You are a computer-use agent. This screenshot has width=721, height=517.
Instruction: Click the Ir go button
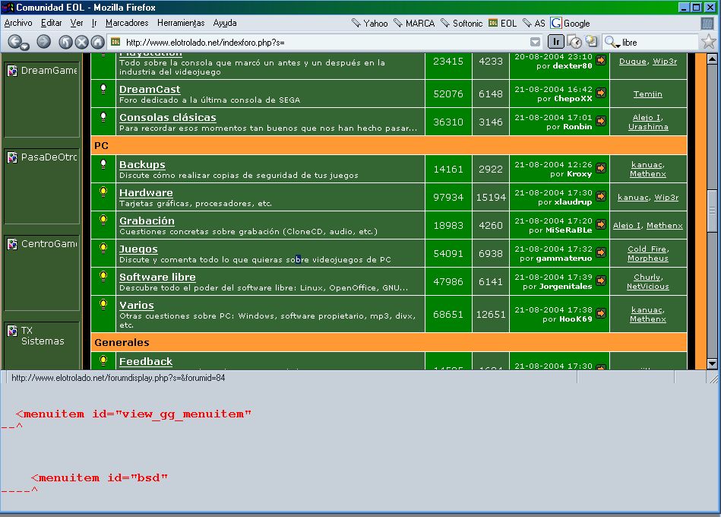click(556, 42)
